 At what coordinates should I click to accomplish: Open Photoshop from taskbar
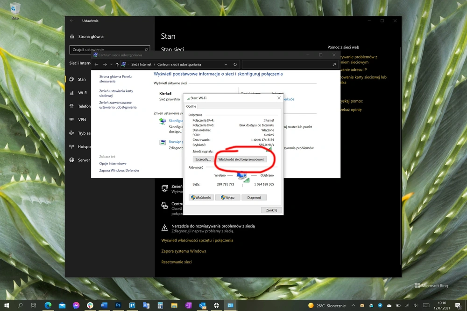(x=118, y=305)
